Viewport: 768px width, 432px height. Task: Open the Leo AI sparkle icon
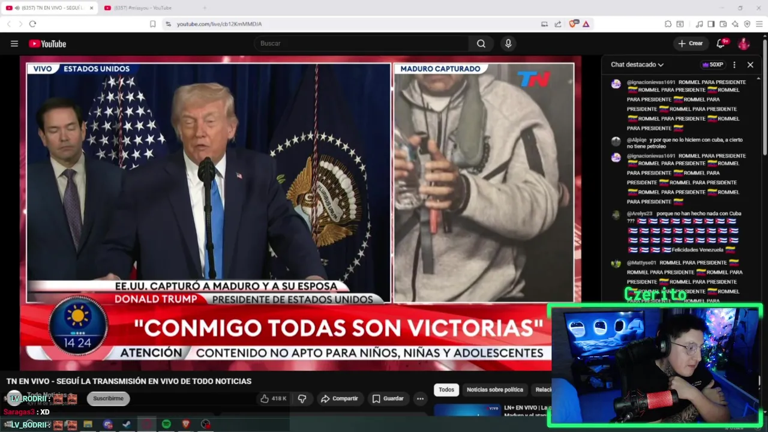(x=735, y=24)
